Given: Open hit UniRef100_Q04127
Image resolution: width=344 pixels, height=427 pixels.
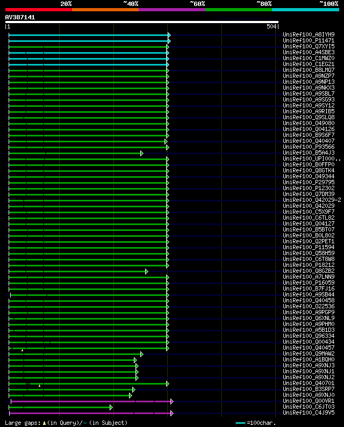Looking at the screenshot, I should click(309, 223).
